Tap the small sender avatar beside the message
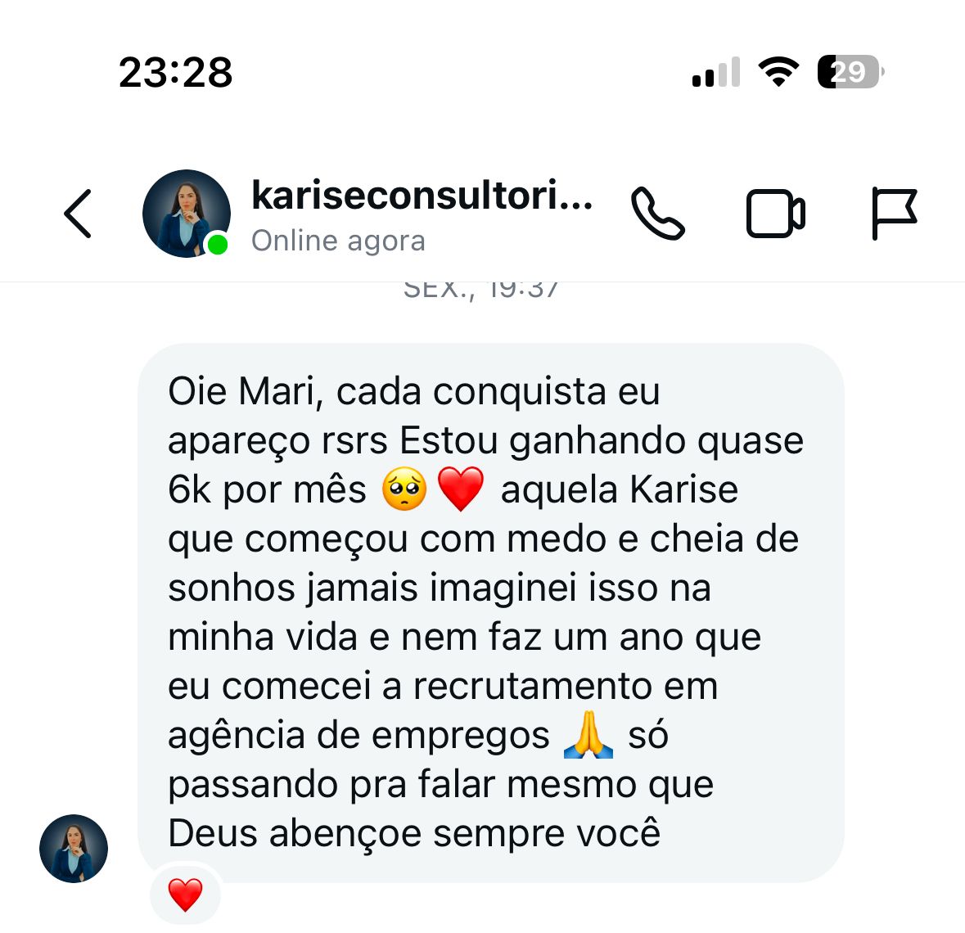 pyautogui.click(x=73, y=849)
